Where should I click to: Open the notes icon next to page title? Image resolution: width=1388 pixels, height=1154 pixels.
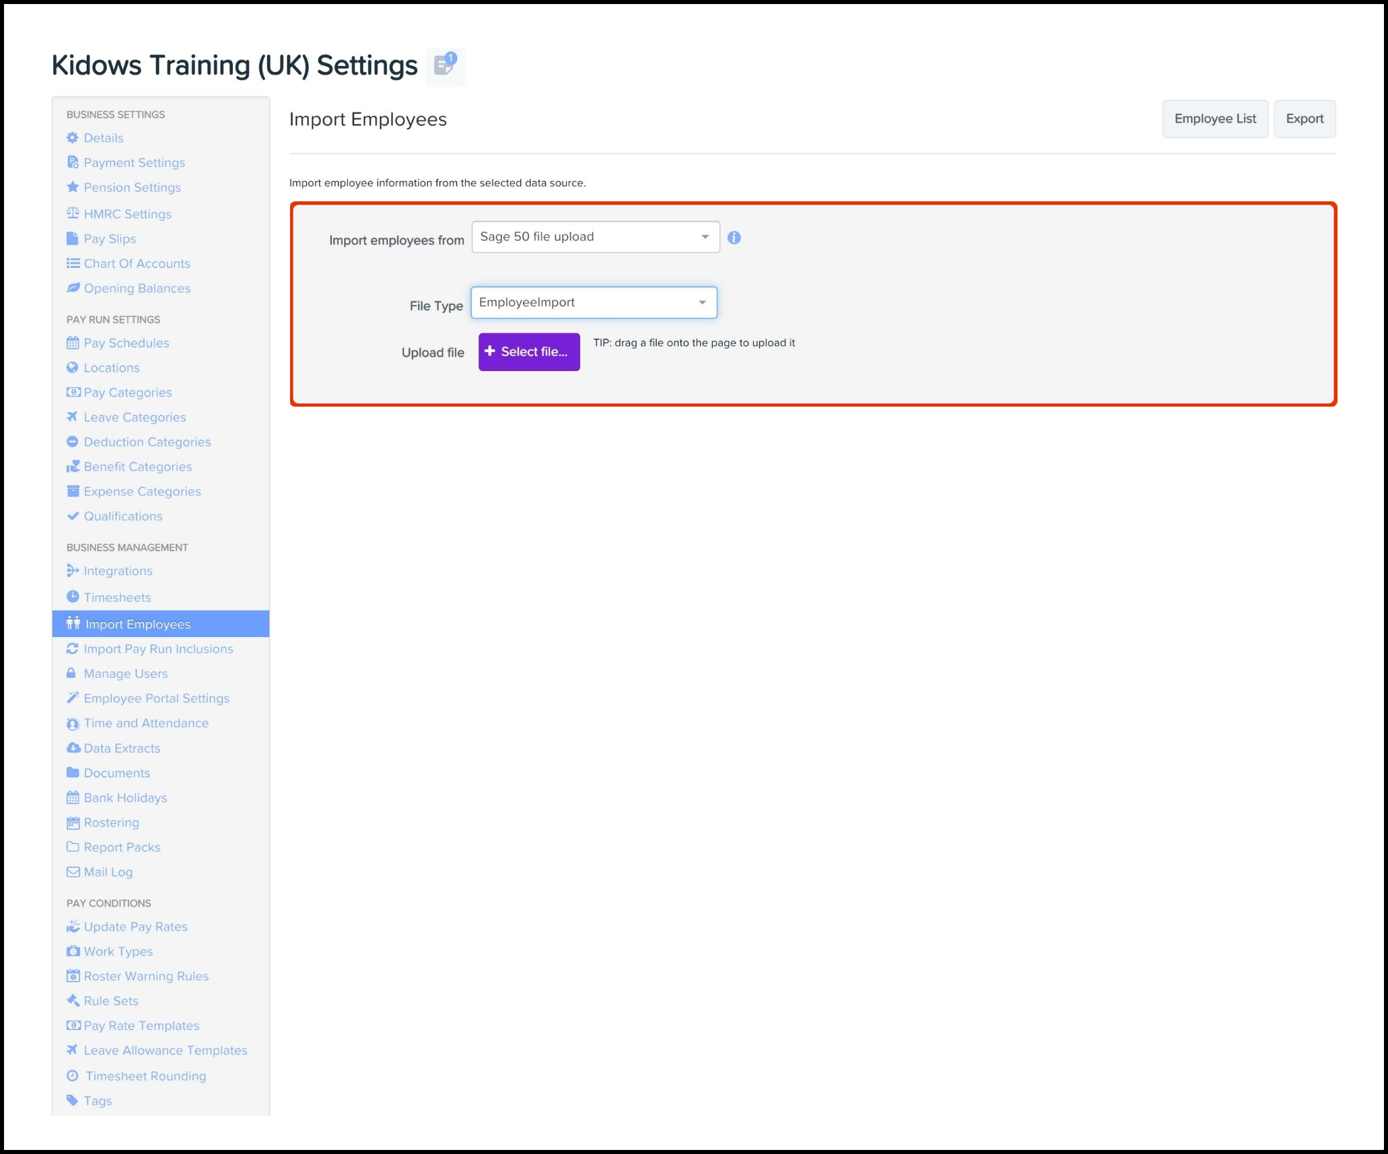(444, 67)
